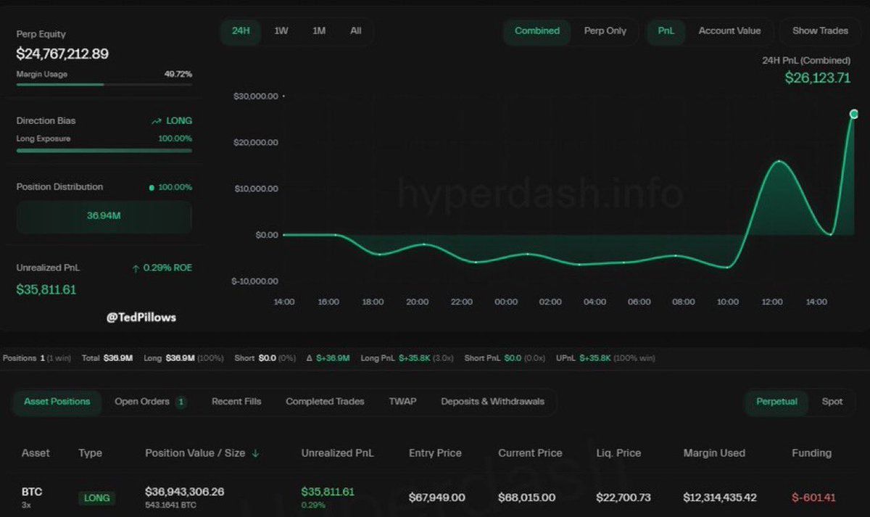Click the position value $36,943,306.26
870x517 pixels.
click(185, 492)
